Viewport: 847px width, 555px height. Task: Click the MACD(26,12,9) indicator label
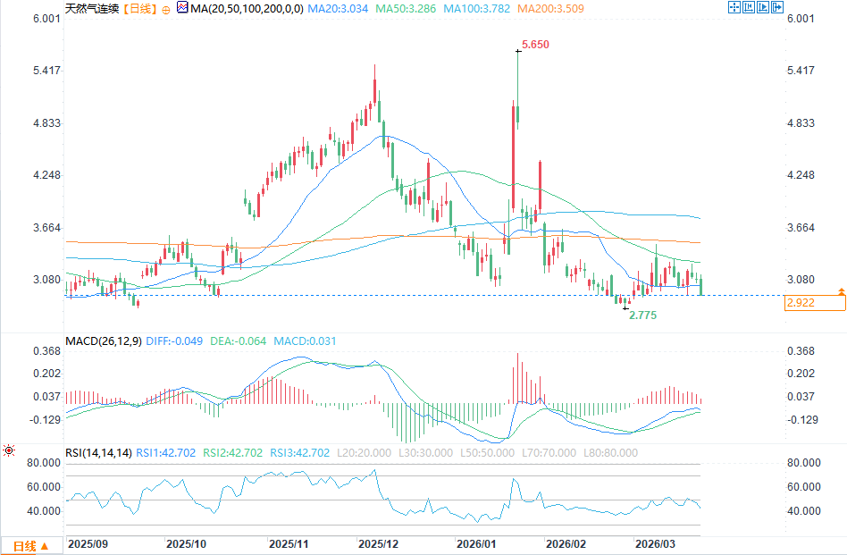click(104, 341)
